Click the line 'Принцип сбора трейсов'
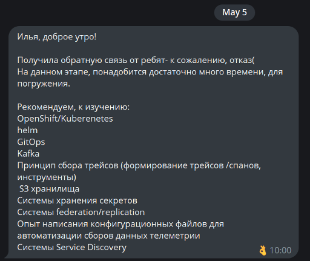The height and width of the screenshot is (261, 310). (139, 165)
